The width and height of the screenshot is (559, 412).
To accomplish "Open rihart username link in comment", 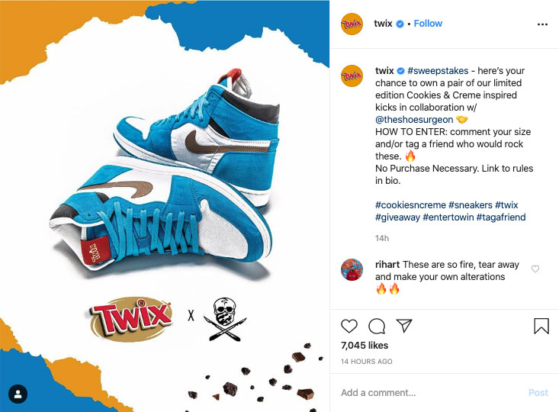I will (387, 264).
